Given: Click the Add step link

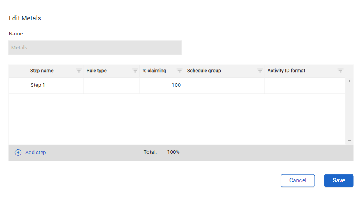Looking at the screenshot, I should pos(36,153).
